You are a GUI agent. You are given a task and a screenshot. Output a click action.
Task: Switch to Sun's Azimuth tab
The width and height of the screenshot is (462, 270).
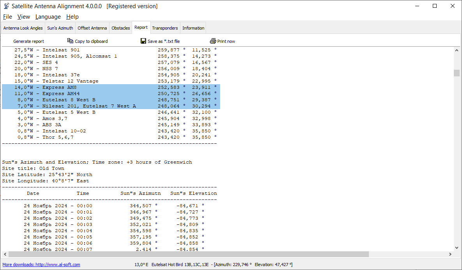[60, 28]
